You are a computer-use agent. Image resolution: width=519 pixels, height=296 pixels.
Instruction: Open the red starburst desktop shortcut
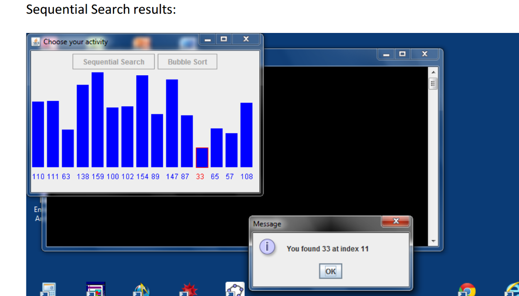189,289
